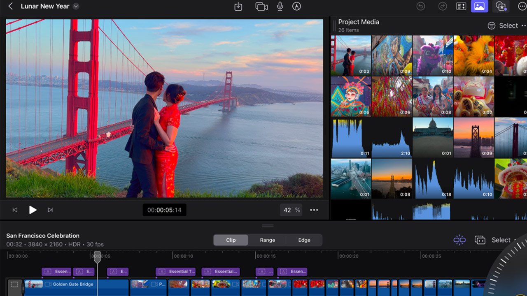Open the camera to record new footage
This screenshot has height=296, width=527.
click(x=261, y=6)
